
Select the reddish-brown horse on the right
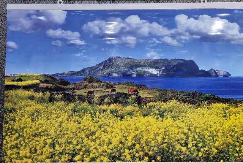click(x=133, y=91)
